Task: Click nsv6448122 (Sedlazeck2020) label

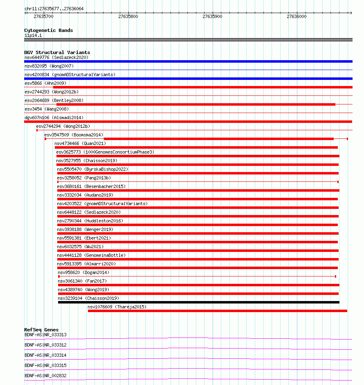Action: 89,212
